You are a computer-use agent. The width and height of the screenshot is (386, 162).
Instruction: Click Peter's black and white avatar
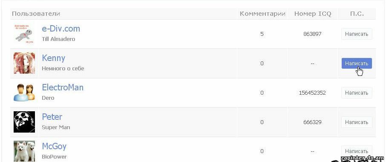(24, 122)
